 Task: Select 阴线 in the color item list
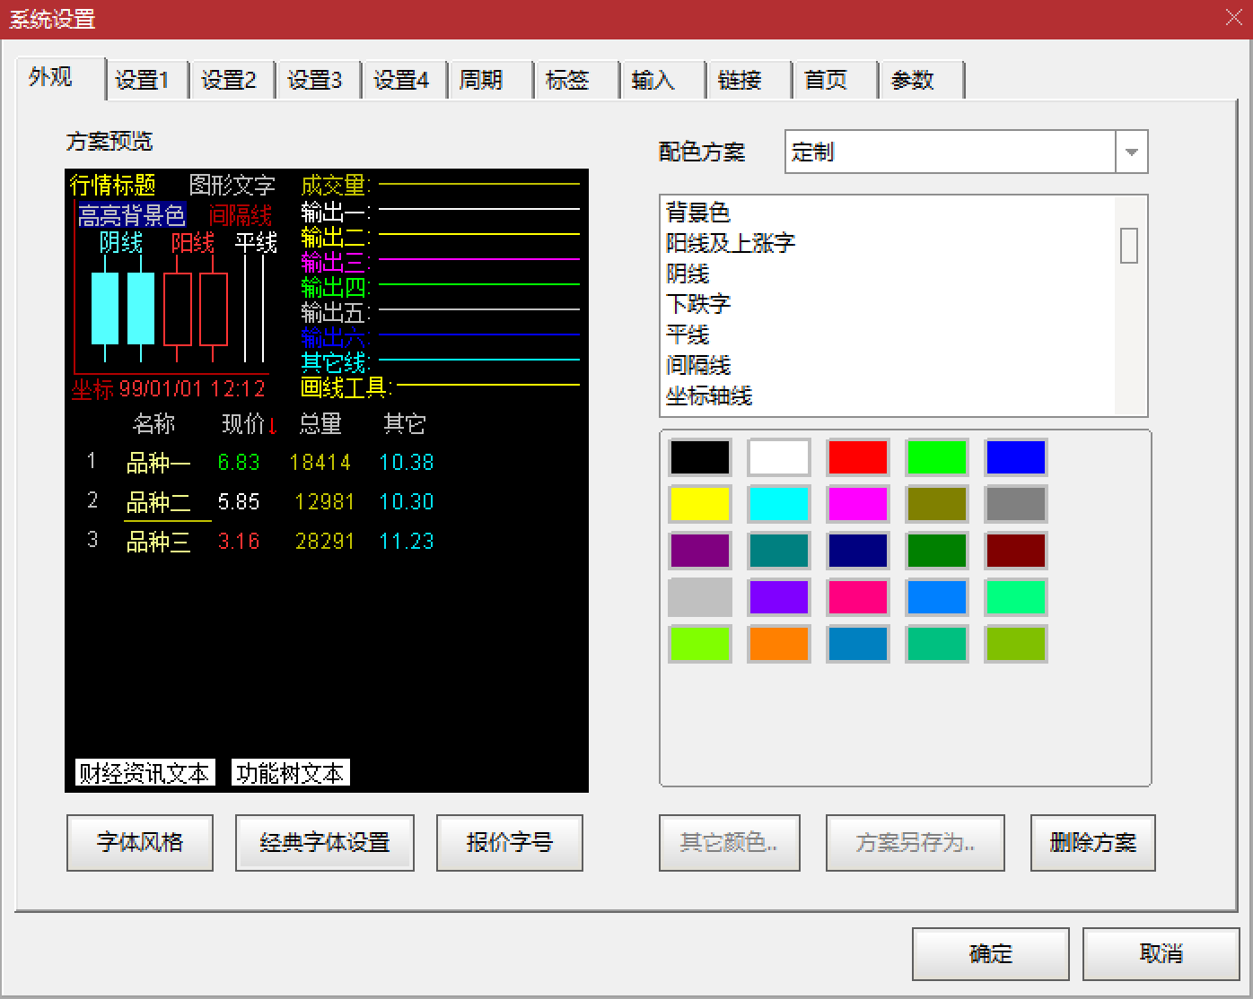(888, 274)
